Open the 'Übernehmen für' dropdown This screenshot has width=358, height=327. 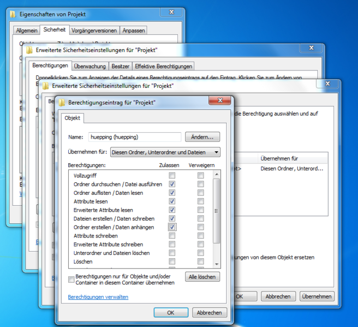pyautogui.click(x=165, y=152)
